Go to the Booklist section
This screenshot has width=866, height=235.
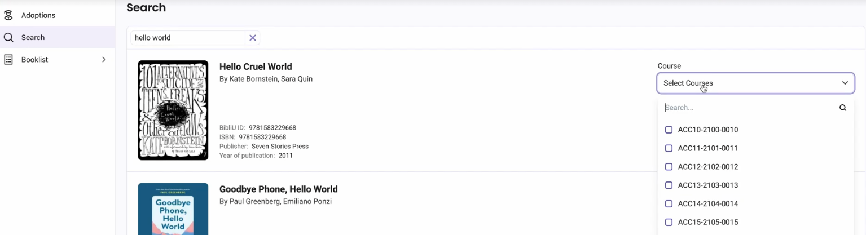35,60
